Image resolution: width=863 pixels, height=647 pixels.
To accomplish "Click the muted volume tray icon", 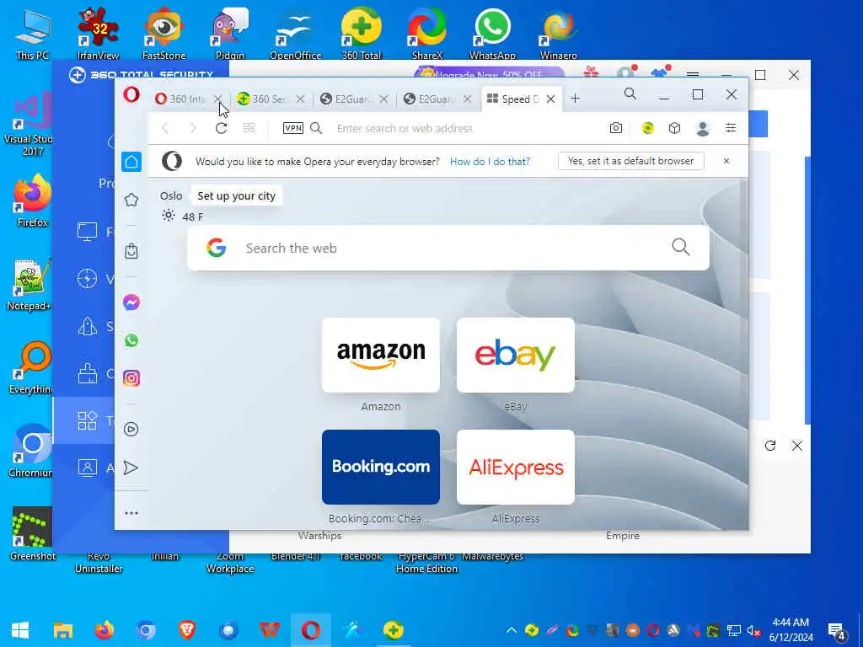I will pyautogui.click(x=753, y=630).
